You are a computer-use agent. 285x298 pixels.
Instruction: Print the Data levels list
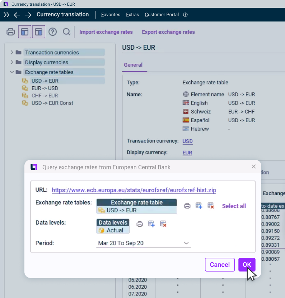click(140, 224)
